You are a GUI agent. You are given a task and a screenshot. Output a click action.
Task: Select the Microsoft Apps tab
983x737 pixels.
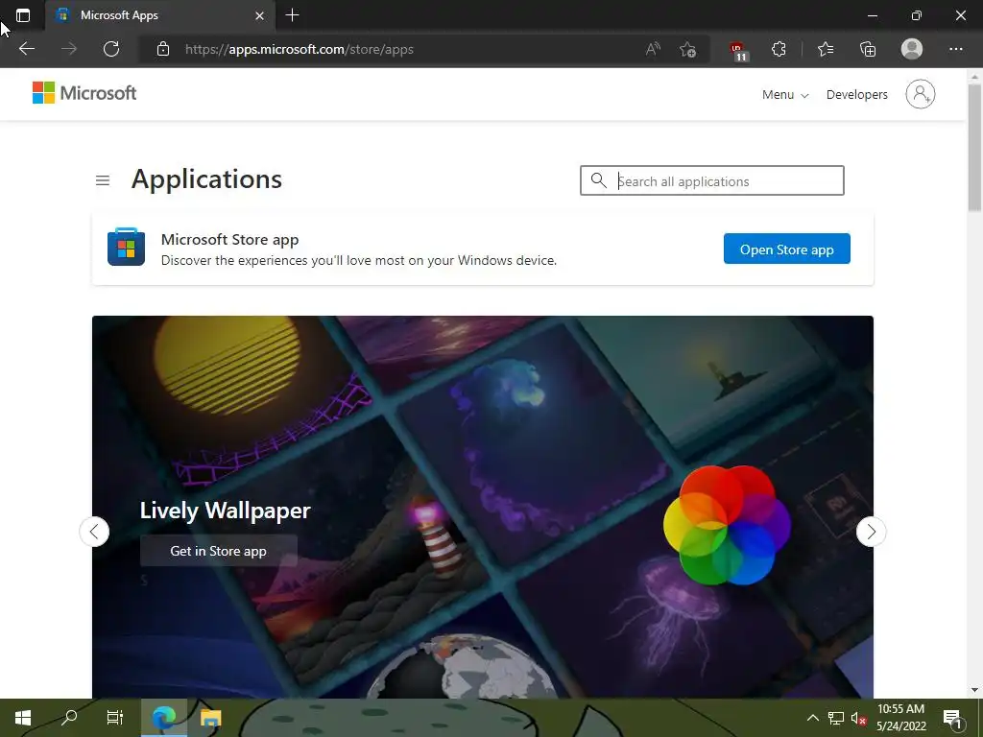[160, 15]
